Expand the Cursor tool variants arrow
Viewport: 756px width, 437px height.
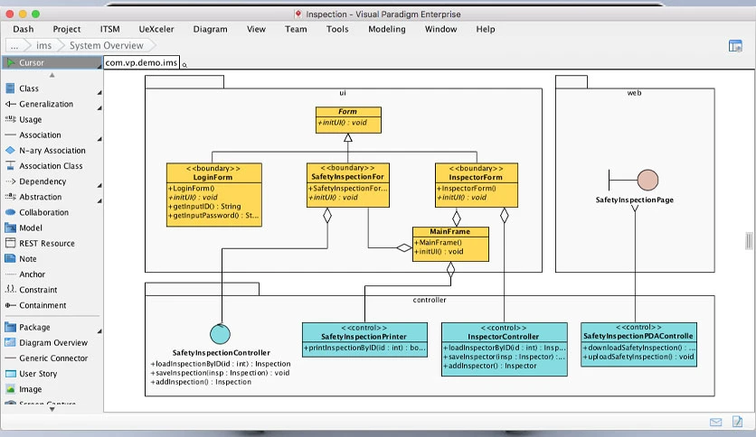pyautogui.click(x=99, y=67)
